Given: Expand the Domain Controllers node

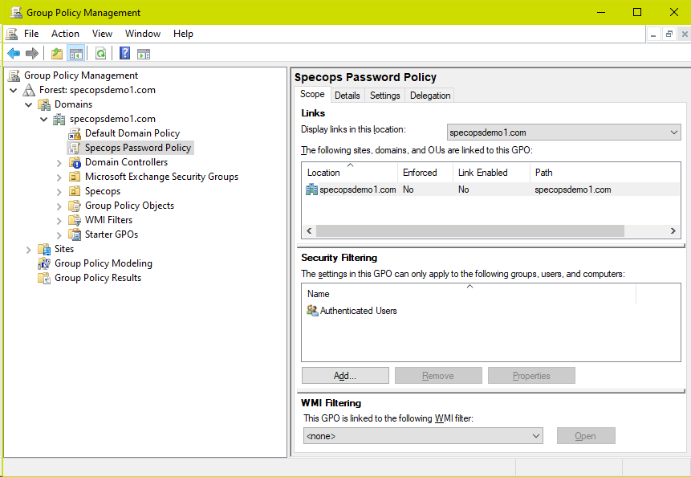Looking at the screenshot, I should tap(59, 163).
